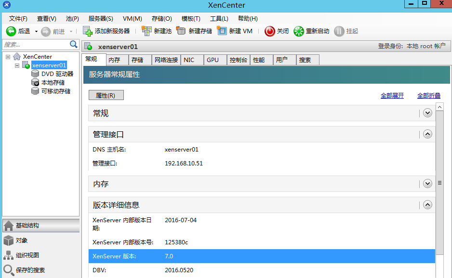Screen dimensions: 452x278
Task: Select the XenServer 版本 7.0 row
Action: 262,256
